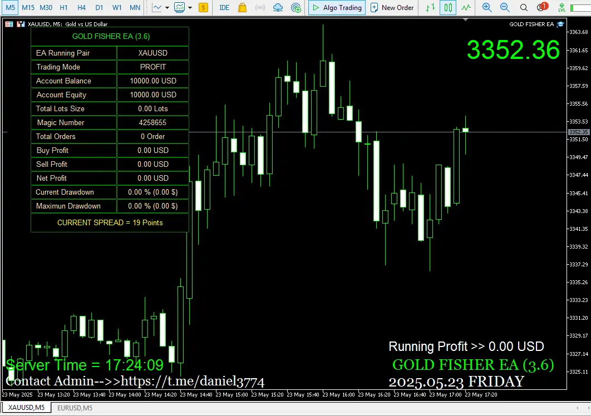
Task: Open the search magnifier icon
Action: coord(524,8)
